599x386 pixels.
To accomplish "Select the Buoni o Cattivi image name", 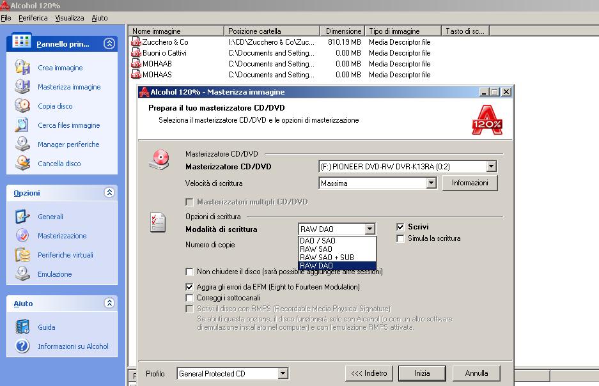I will [164, 52].
